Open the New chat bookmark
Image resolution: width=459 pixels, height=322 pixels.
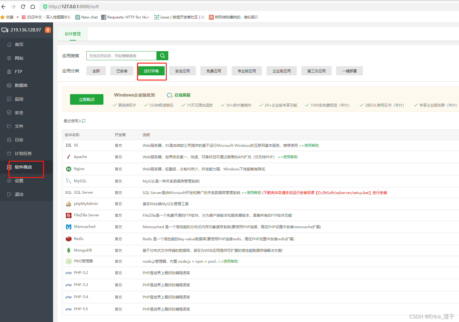pyautogui.click(x=87, y=17)
